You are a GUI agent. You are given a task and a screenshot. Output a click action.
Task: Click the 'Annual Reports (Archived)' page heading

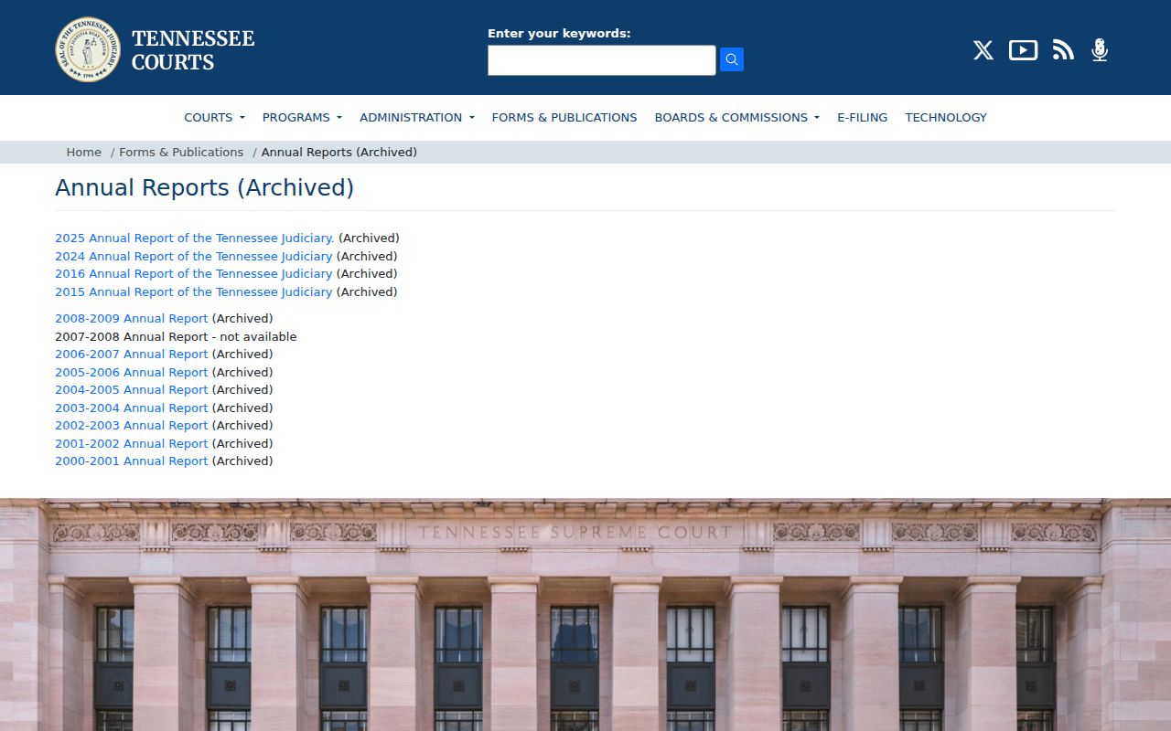point(204,187)
